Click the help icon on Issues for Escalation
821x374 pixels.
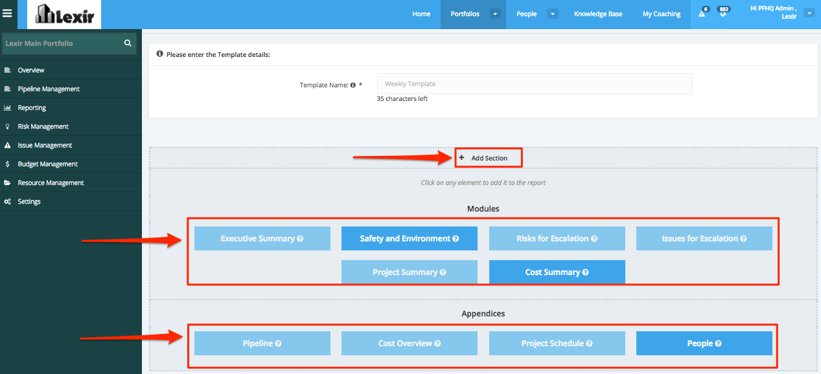pos(743,239)
